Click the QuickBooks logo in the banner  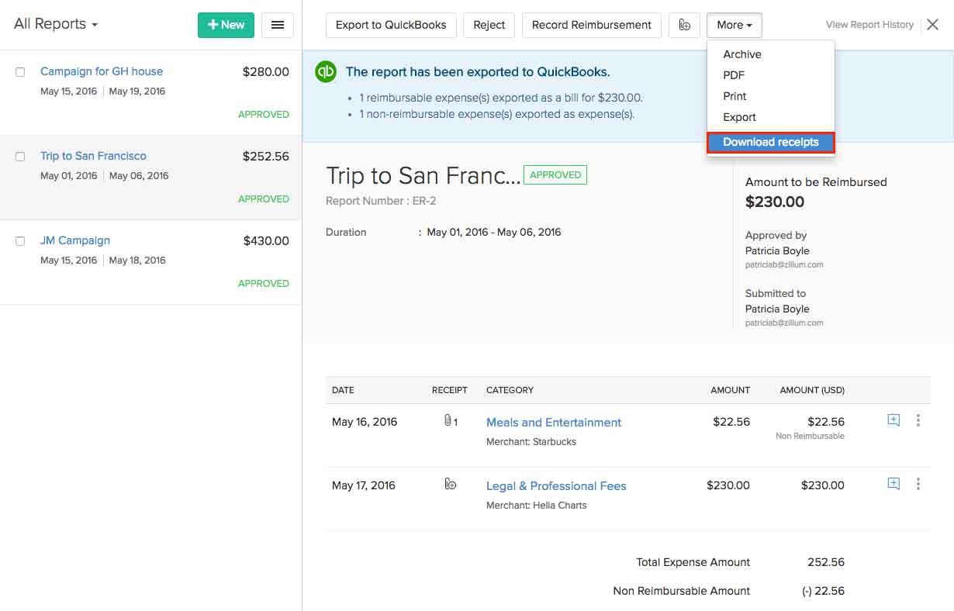pos(326,71)
